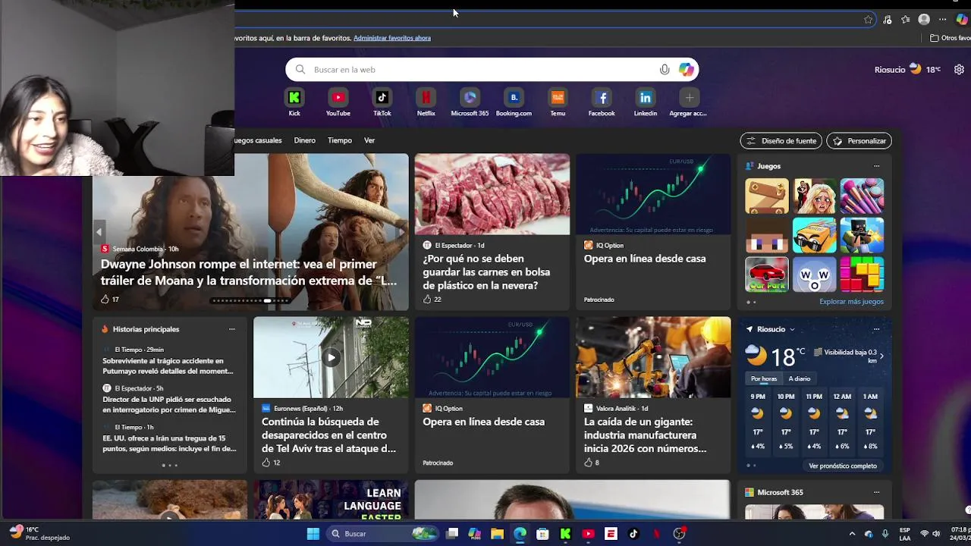
Task: Play the Tel Aviv search video
Action: 331,357
